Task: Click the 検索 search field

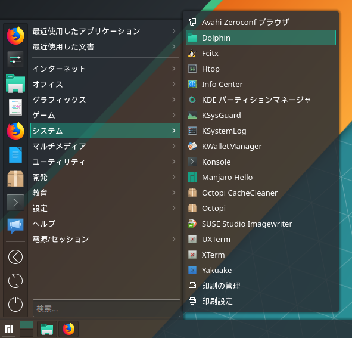Action: (107, 308)
